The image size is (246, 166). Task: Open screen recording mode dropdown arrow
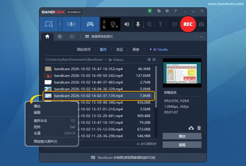coord(60,24)
